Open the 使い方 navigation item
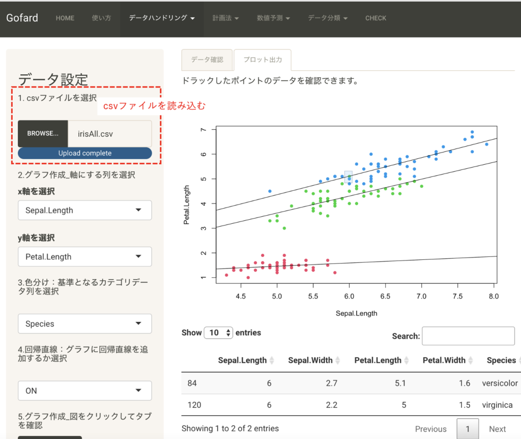This screenshot has height=439, width=521. pyautogui.click(x=101, y=18)
